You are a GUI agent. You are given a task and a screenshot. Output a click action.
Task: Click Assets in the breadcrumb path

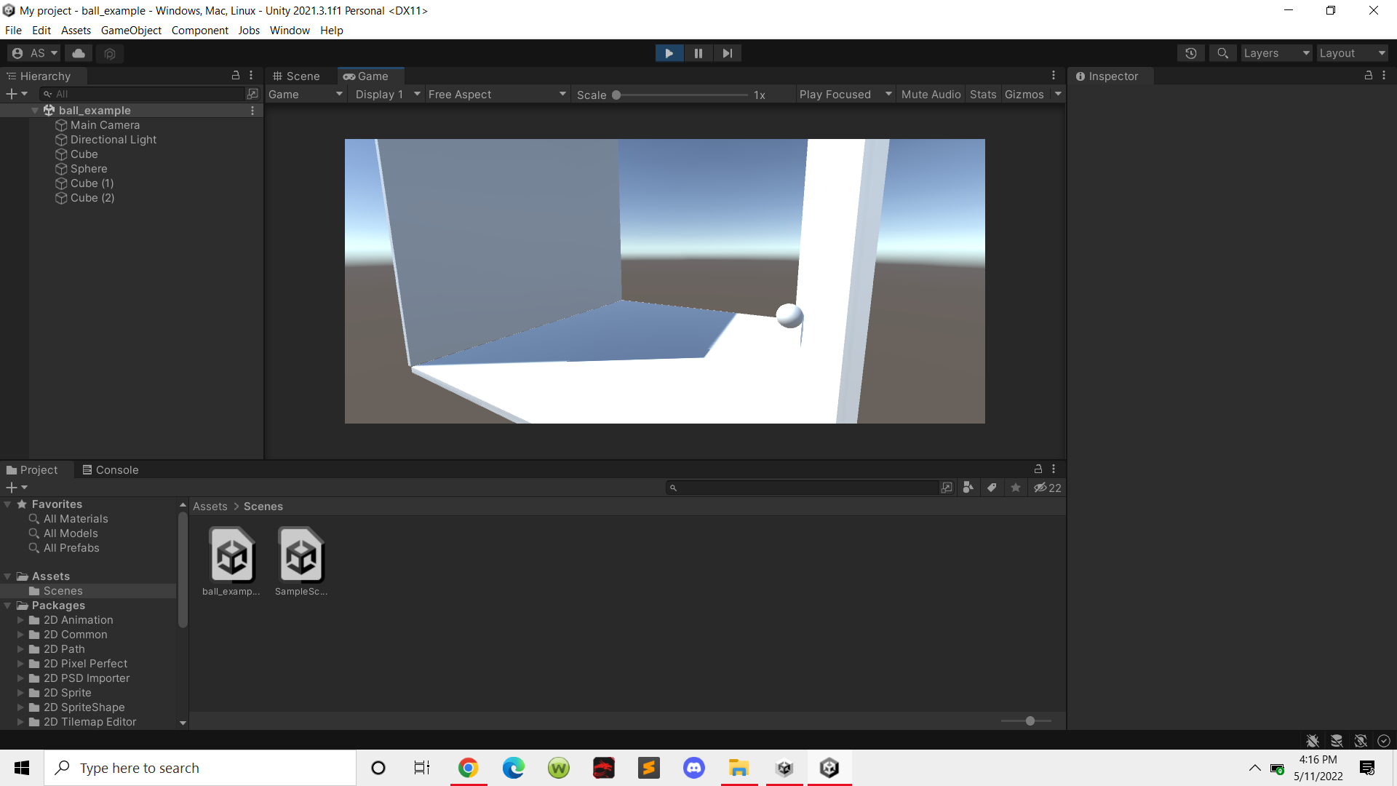click(x=210, y=507)
